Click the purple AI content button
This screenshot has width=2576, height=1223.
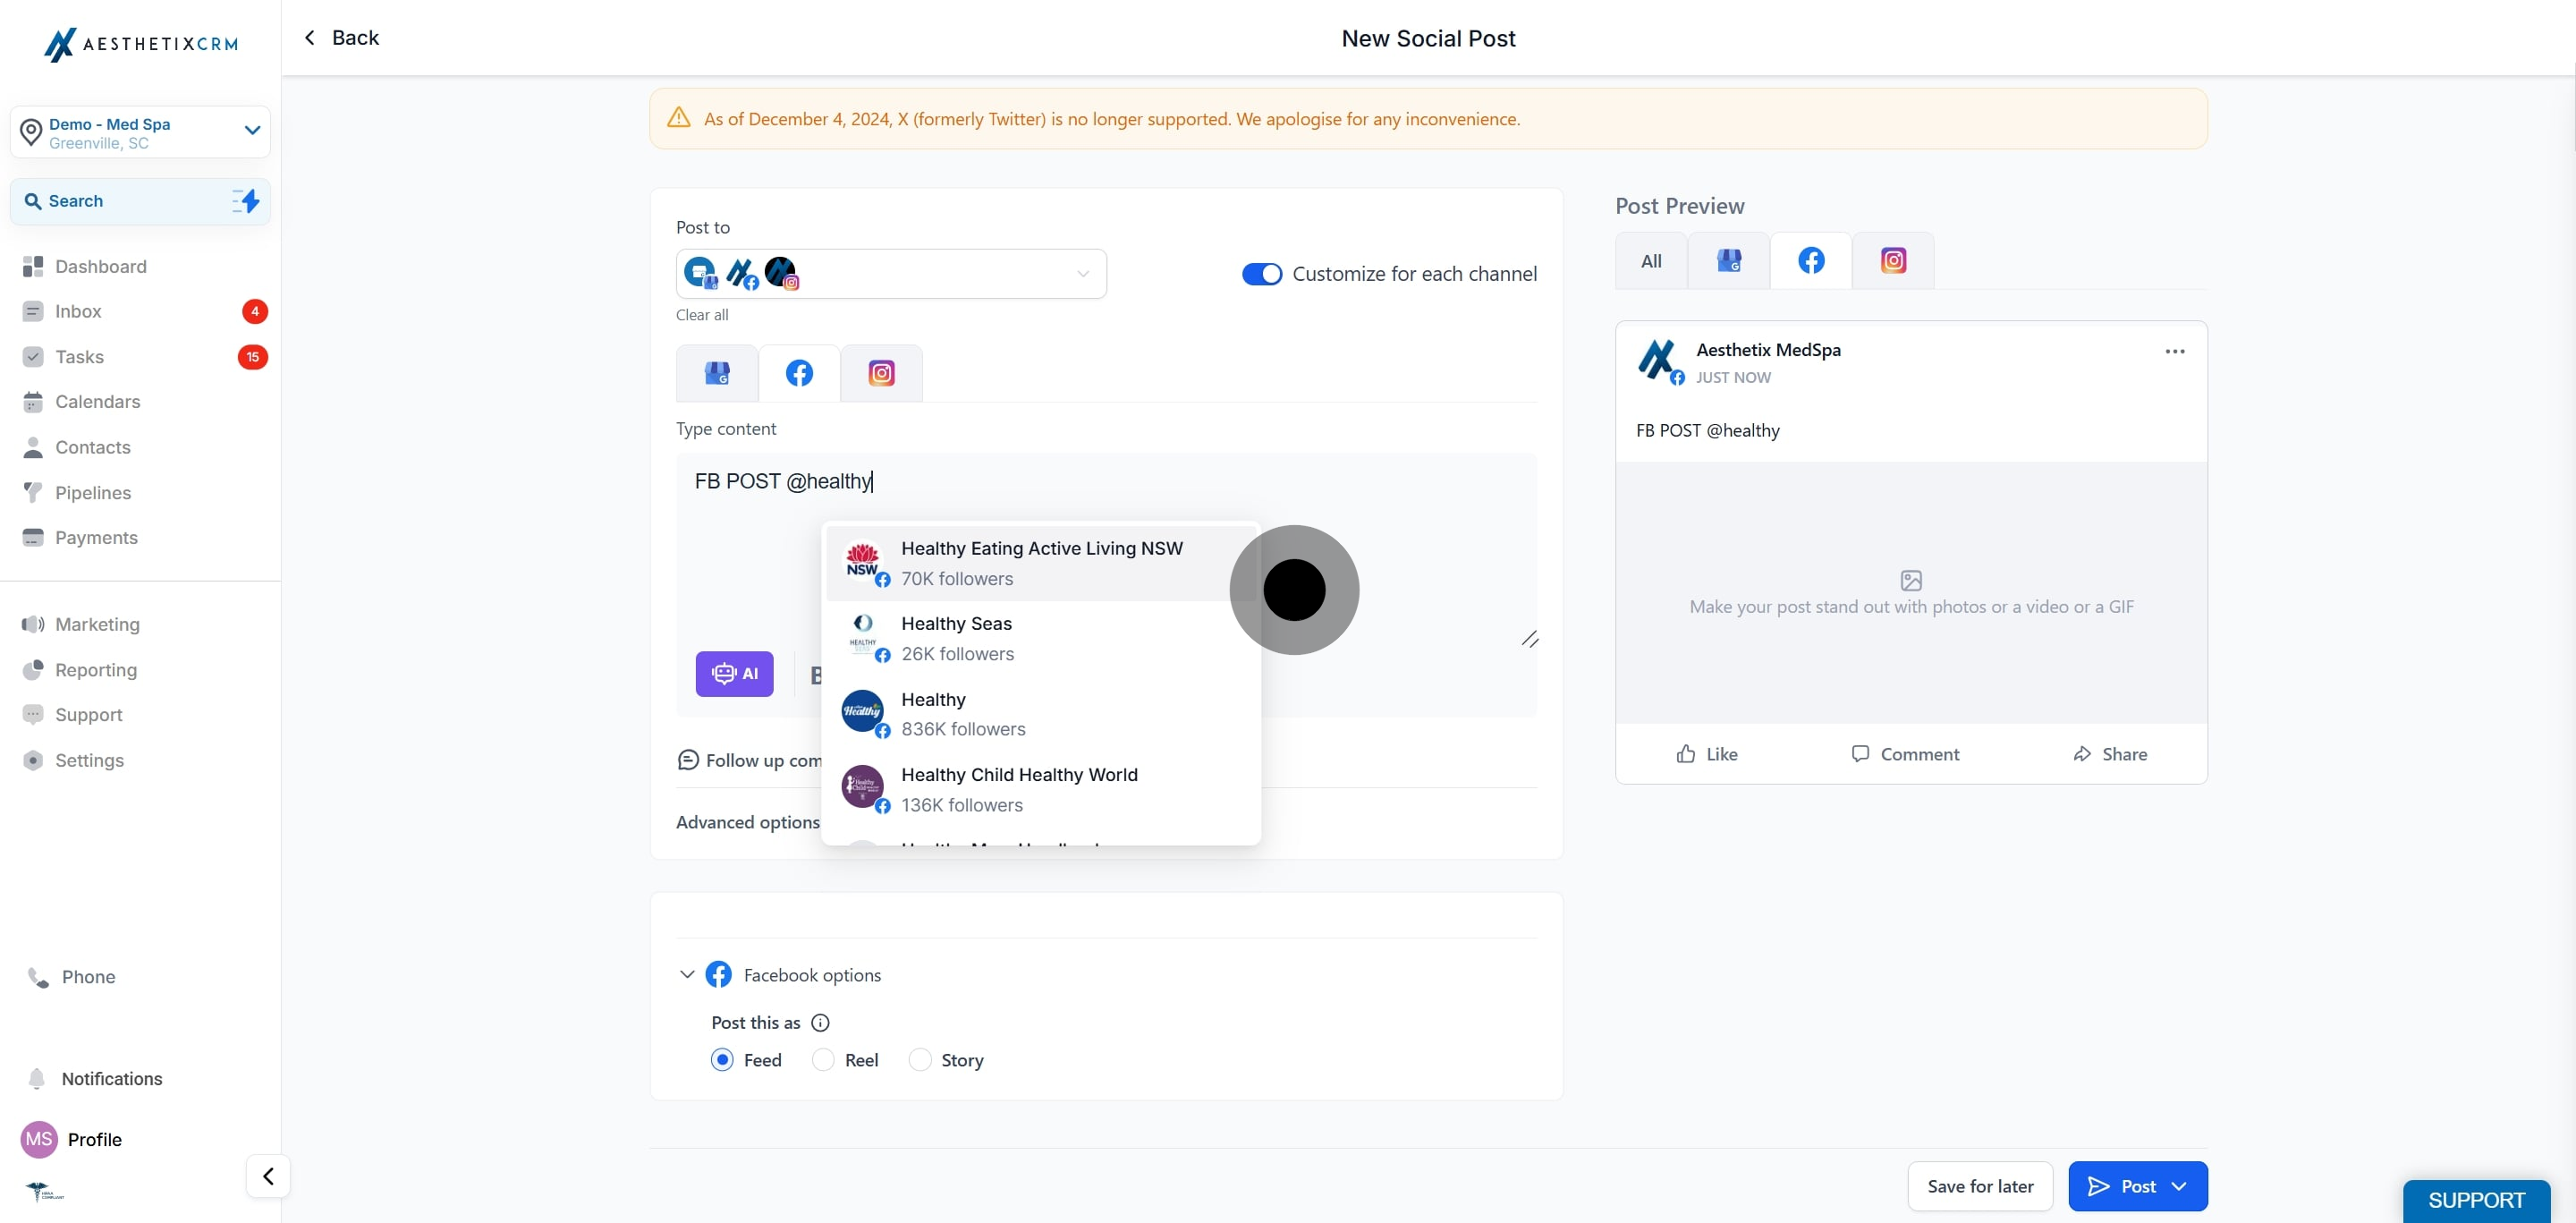[x=734, y=674]
